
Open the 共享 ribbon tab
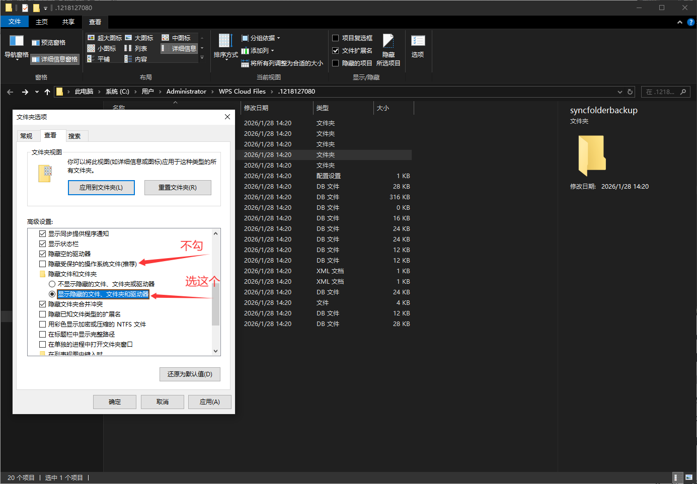coord(68,22)
